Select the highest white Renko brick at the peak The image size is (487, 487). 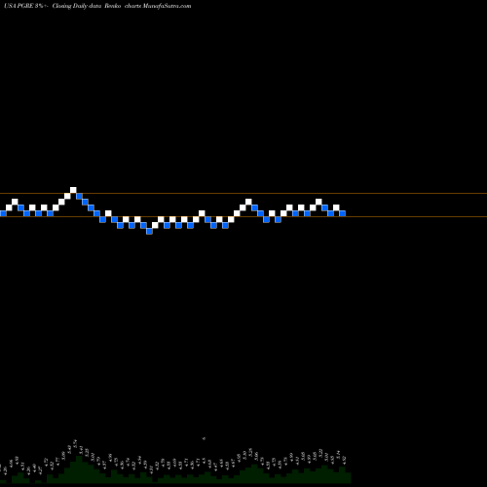[73, 190]
